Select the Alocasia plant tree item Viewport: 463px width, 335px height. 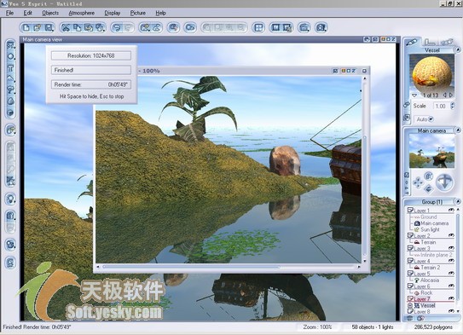[x=430, y=280]
